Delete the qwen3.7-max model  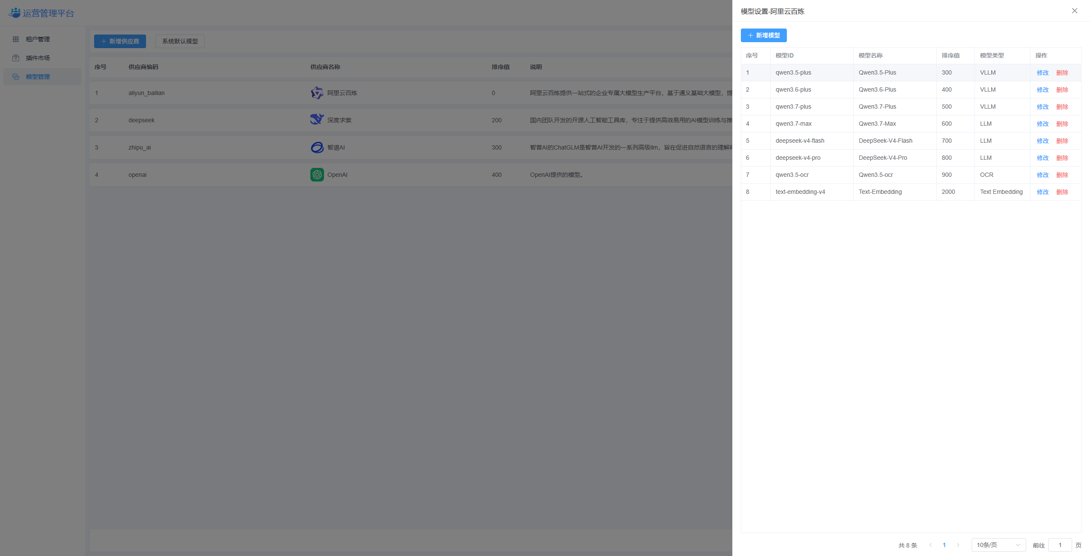[x=1062, y=124]
